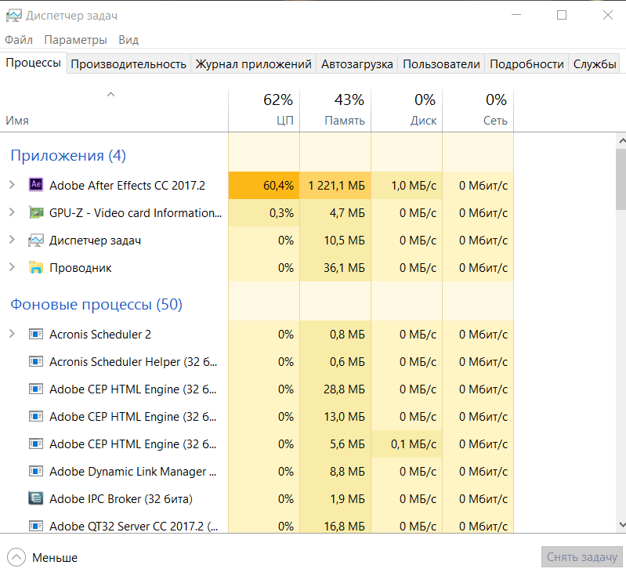Click the Диспетчер задач process row icon
Screen dimensions: 626x572
pos(36,241)
